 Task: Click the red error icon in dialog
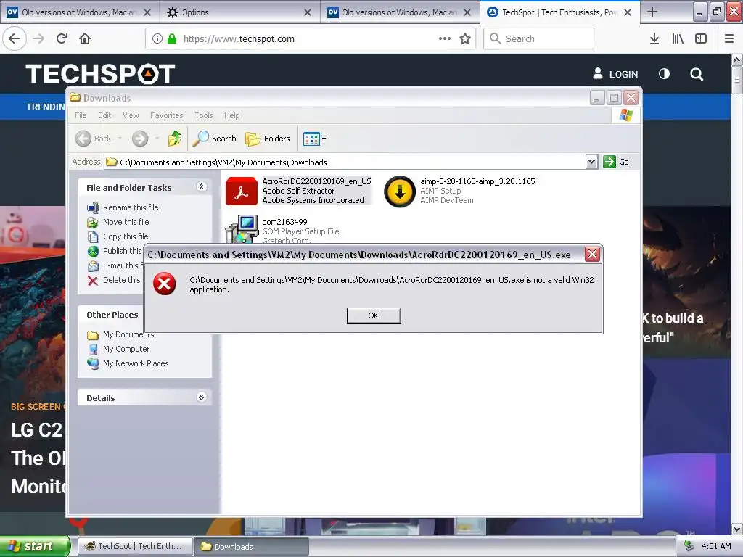click(165, 284)
